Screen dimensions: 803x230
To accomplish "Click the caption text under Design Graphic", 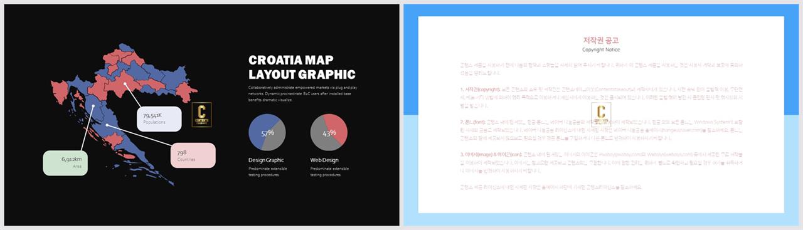I will 267,172.
